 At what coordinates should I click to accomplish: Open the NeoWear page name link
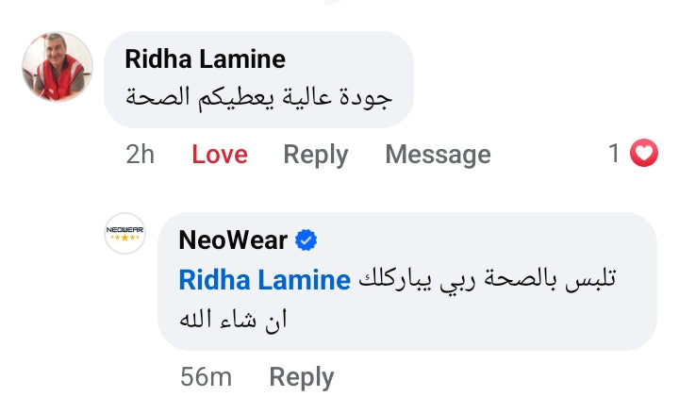click(233, 241)
